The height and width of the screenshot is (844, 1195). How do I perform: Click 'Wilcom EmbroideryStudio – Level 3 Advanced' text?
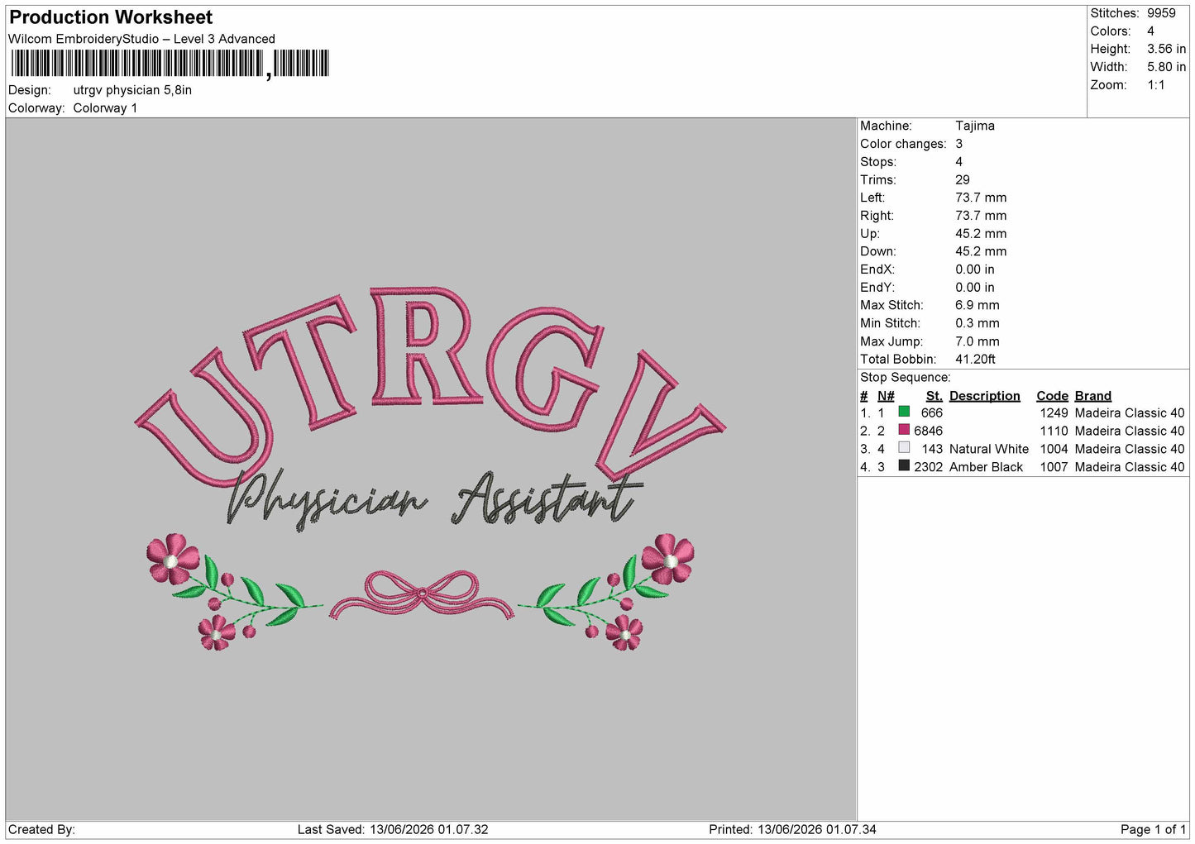(x=141, y=39)
